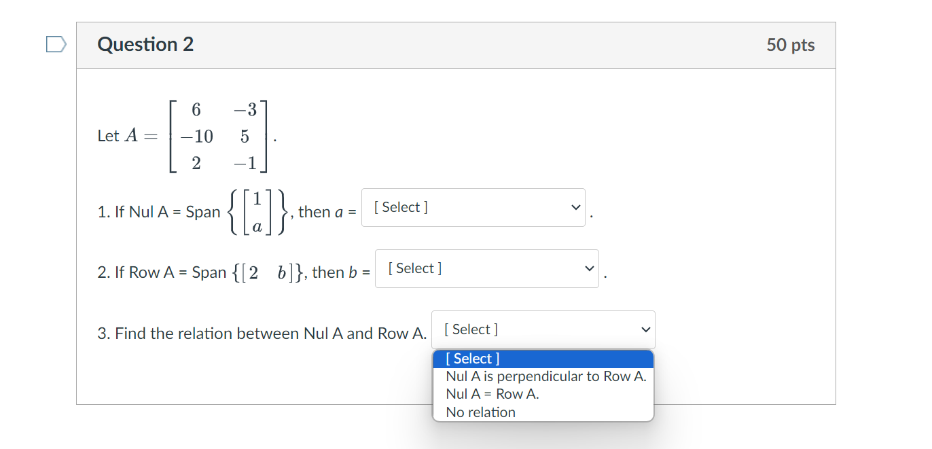Open the "[ Select ]" dropdown for variable a
This screenshot has height=449, width=932.
pos(473,207)
